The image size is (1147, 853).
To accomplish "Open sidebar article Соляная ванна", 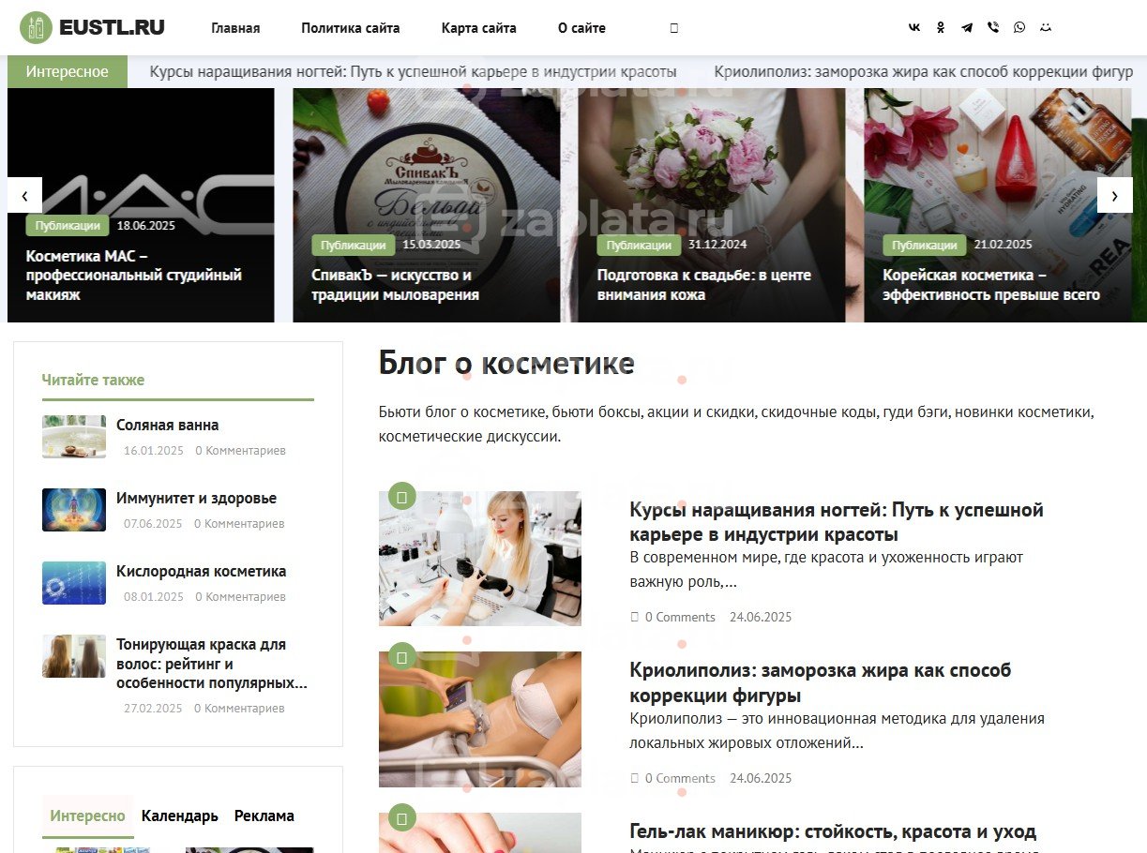I will (x=168, y=425).
